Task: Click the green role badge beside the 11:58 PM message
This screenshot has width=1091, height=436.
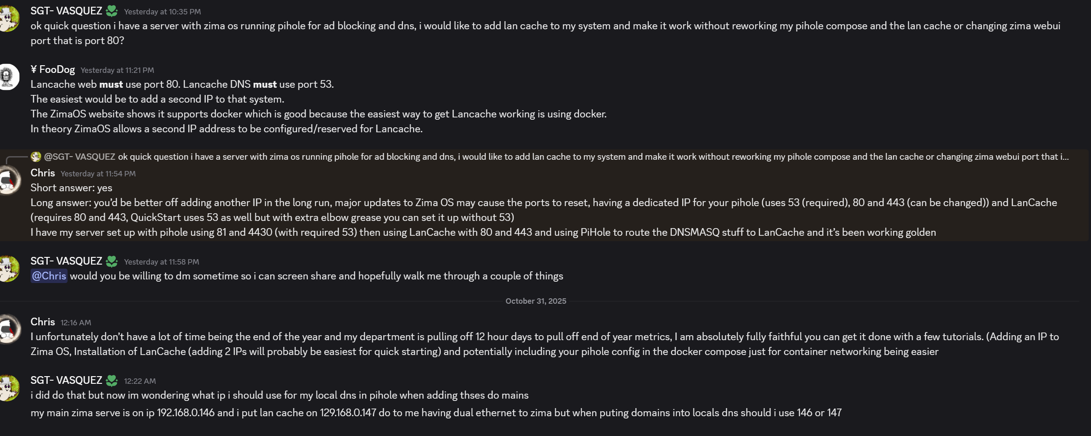Action: coord(112,261)
